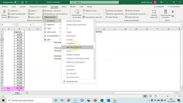Viewport: 183px width, 103px height.
Task: Click Rastrear precedentes
Action: coord(114,11)
